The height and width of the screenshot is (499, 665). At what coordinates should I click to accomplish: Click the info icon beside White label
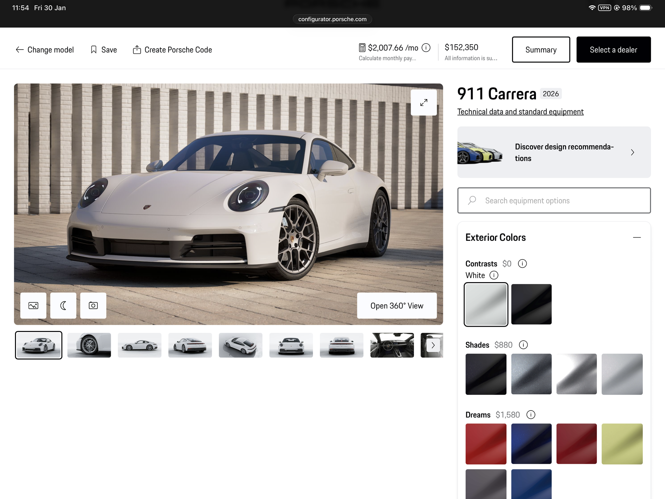click(x=494, y=275)
